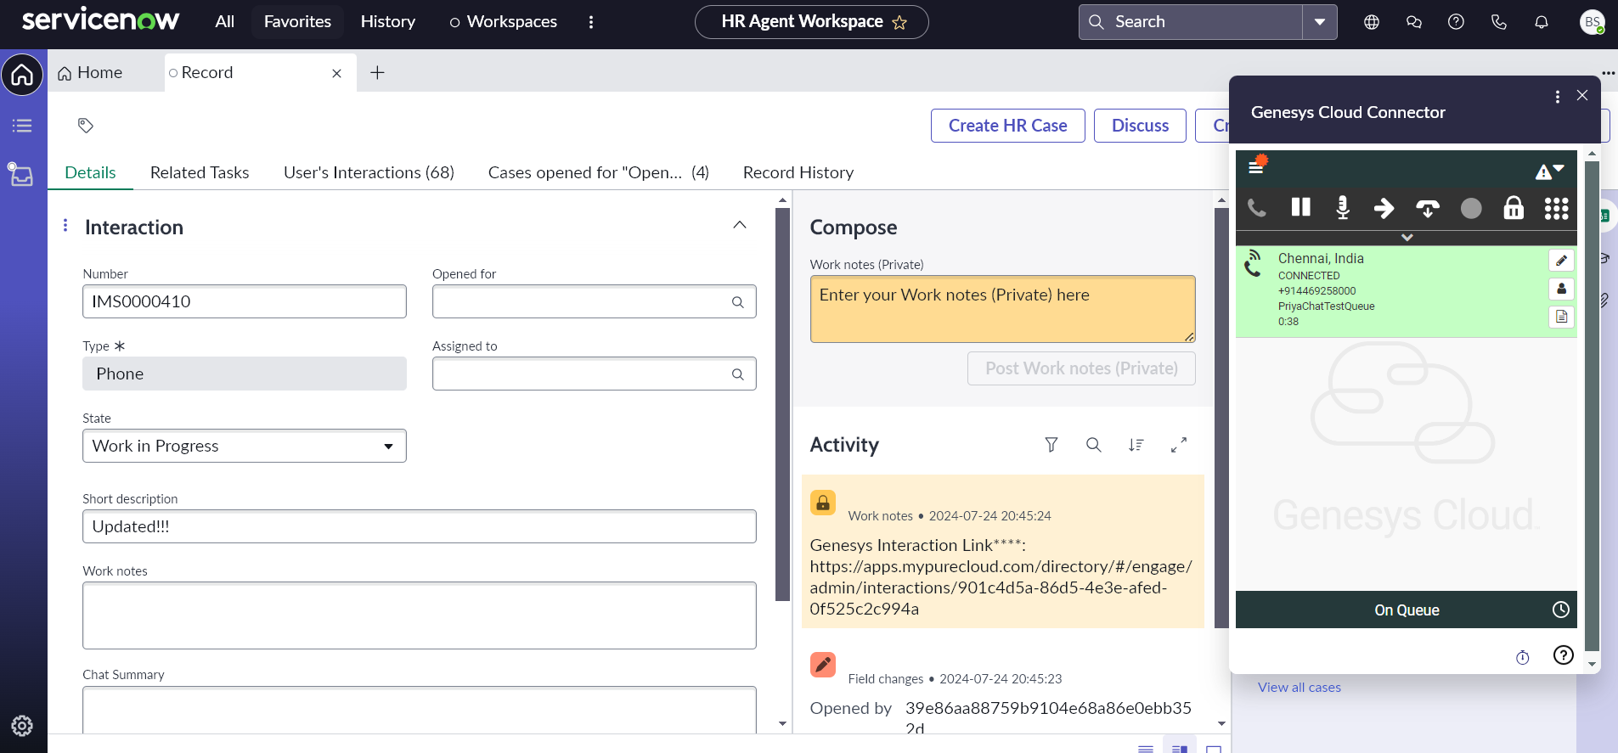The image size is (1618, 753).
Task: Edit the Chennai, India interaction
Action: [x=1561, y=261]
